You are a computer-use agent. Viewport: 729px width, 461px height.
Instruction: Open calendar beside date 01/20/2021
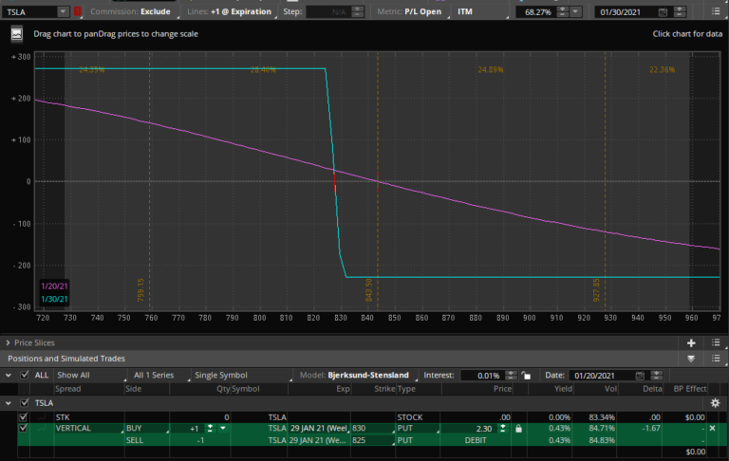(640, 376)
